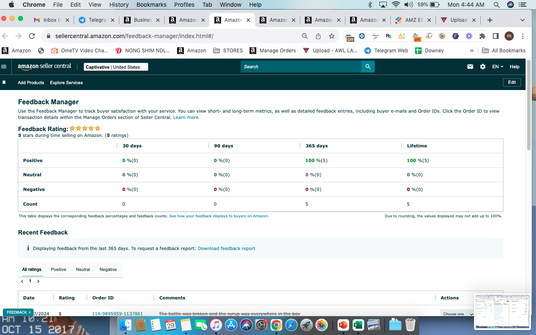Viewport: 536px width, 335px height.
Task: Open Chrome's three-dot menu
Action: coord(523,36)
